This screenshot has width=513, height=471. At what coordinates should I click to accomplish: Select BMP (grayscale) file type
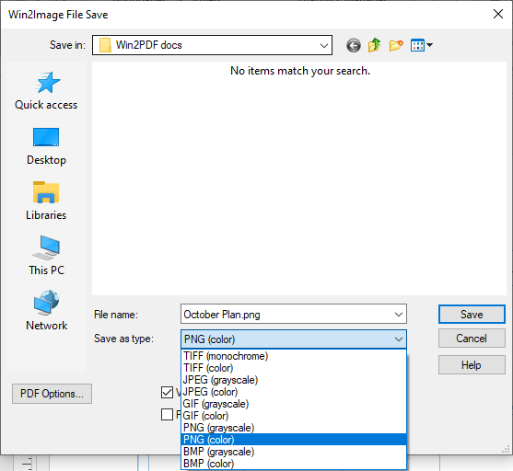point(294,452)
